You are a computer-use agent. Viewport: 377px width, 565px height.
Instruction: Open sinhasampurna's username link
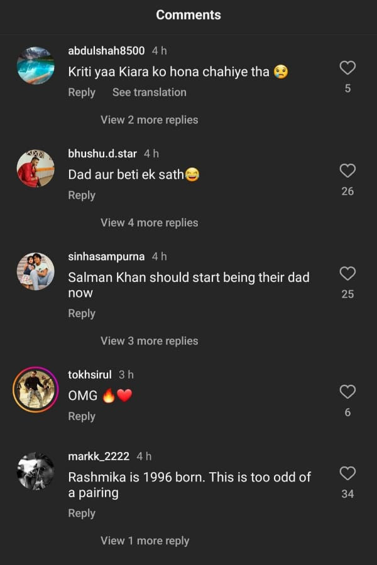(x=107, y=256)
